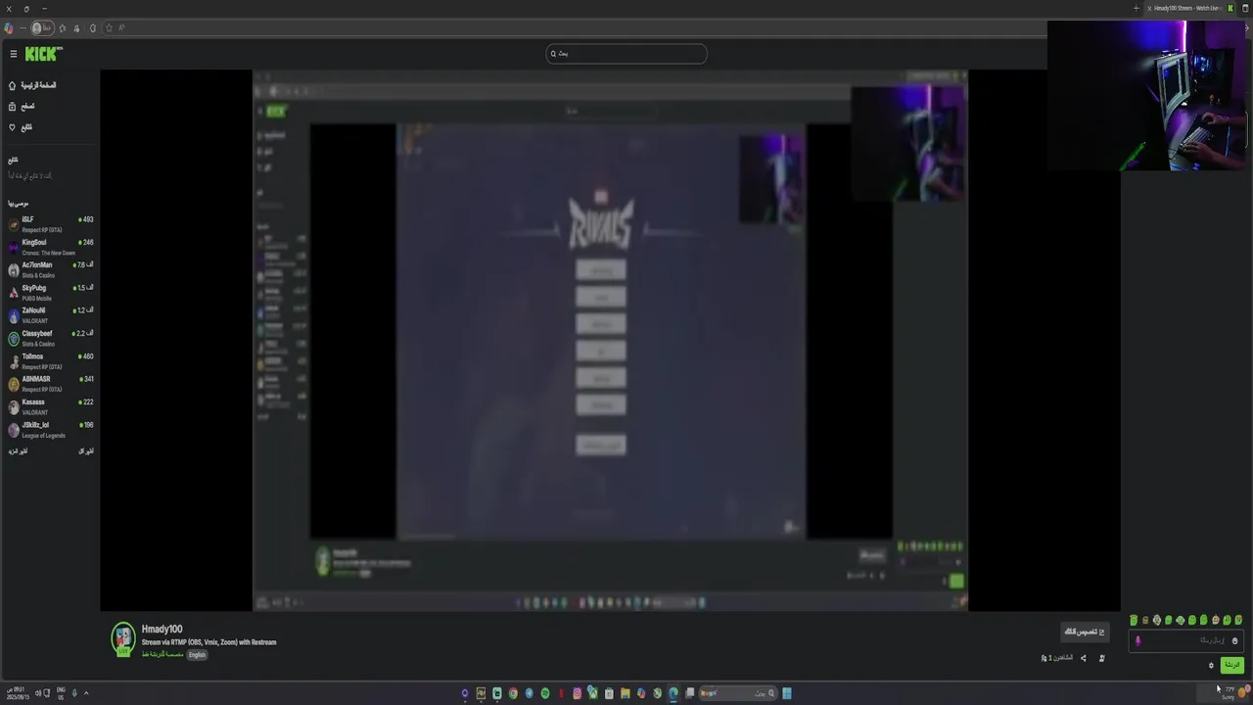This screenshot has width=1253, height=705.
Task: Collapse show less recommended channels
Action: 86,451
